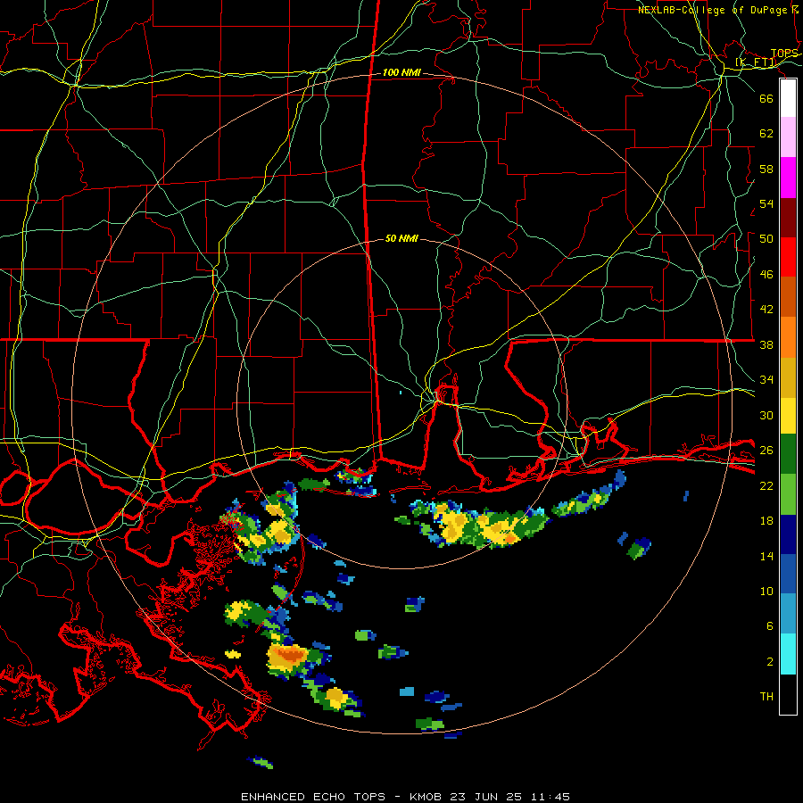
Task: Click the legend value '18'
Action: 766,521
